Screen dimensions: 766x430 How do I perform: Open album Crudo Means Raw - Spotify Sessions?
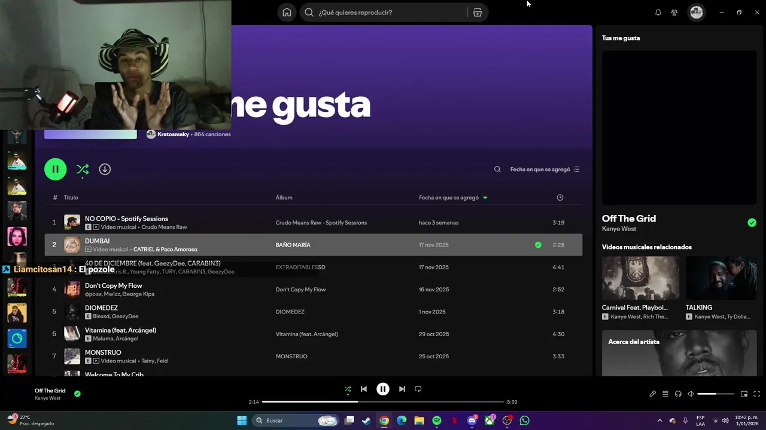point(321,223)
